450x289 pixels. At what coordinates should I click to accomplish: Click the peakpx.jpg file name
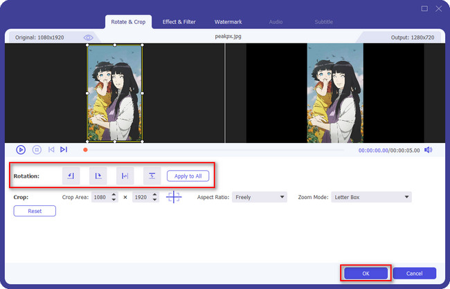click(x=228, y=37)
